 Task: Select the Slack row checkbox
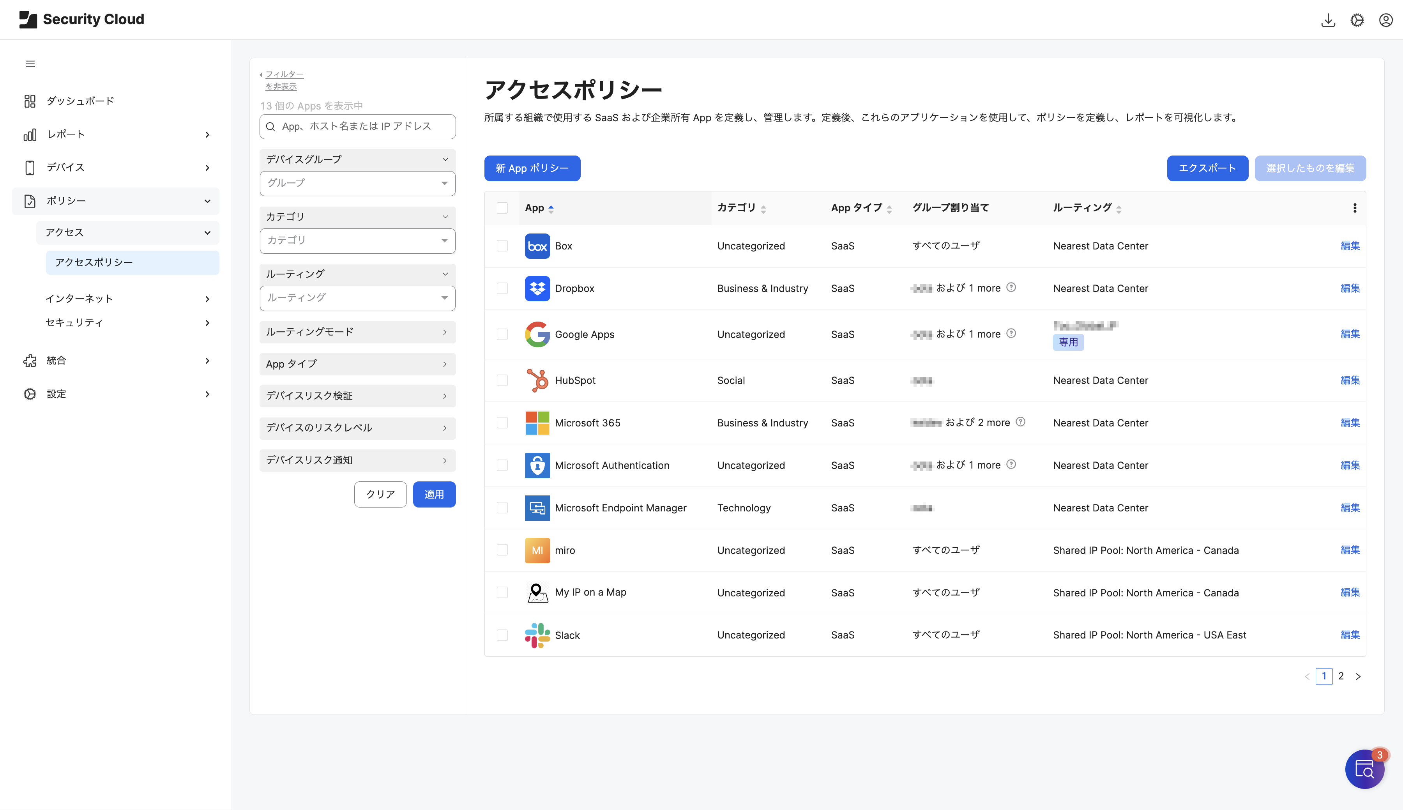coord(502,635)
